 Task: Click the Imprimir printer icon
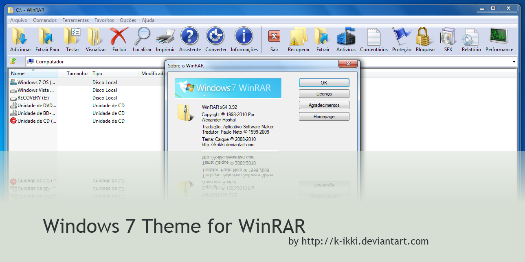[165, 37]
